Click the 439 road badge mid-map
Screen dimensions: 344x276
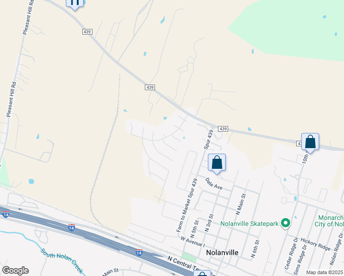click(150, 87)
